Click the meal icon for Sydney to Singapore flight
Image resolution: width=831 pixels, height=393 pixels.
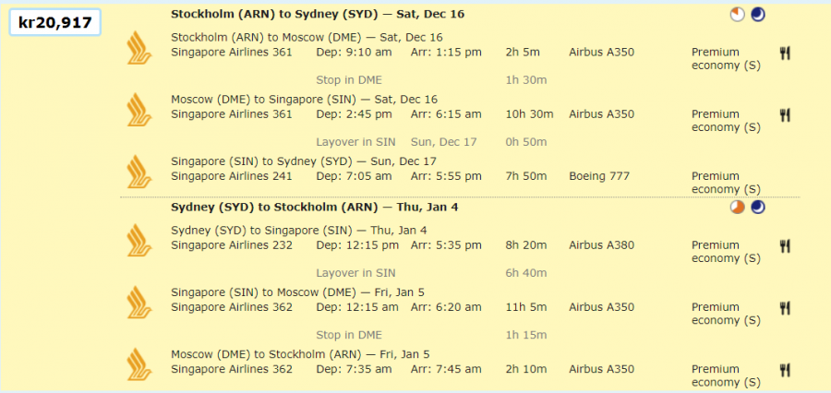[786, 245]
